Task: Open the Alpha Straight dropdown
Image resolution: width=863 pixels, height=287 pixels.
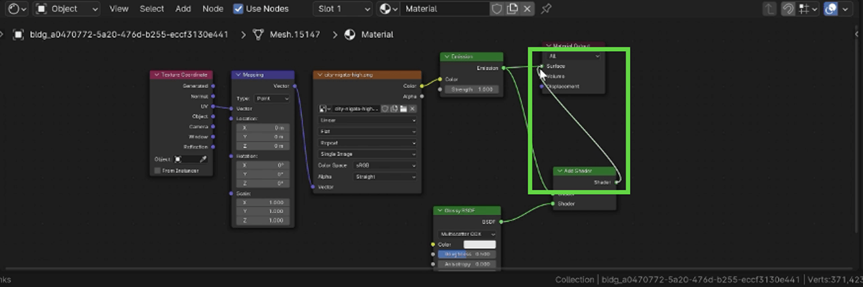Action: click(384, 176)
